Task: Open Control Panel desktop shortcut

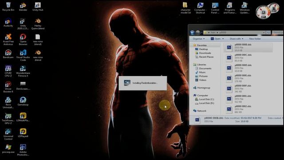Action: (x=215, y=8)
